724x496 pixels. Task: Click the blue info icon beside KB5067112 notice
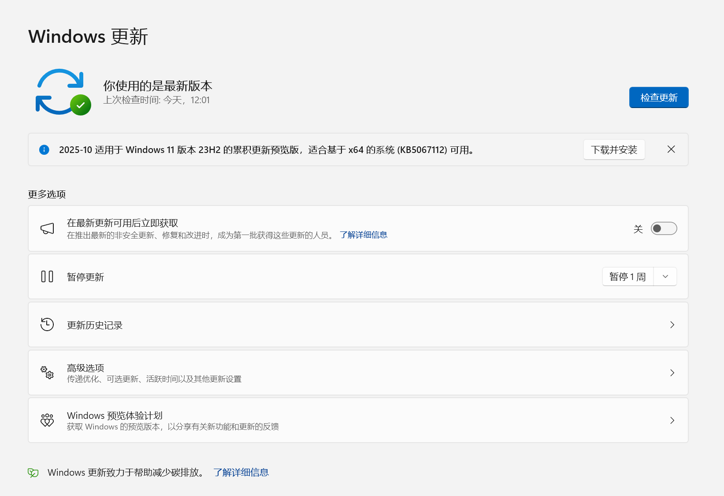click(x=44, y=150)
